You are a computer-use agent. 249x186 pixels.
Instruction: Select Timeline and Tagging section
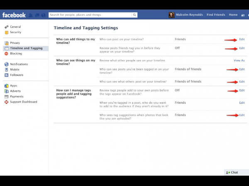pyautogui.click(x=27, y=48)
